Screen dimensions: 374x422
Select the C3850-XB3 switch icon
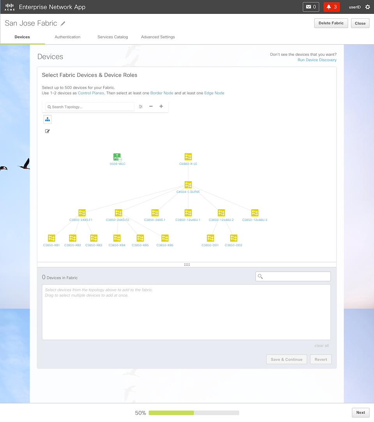click(93, 238)
